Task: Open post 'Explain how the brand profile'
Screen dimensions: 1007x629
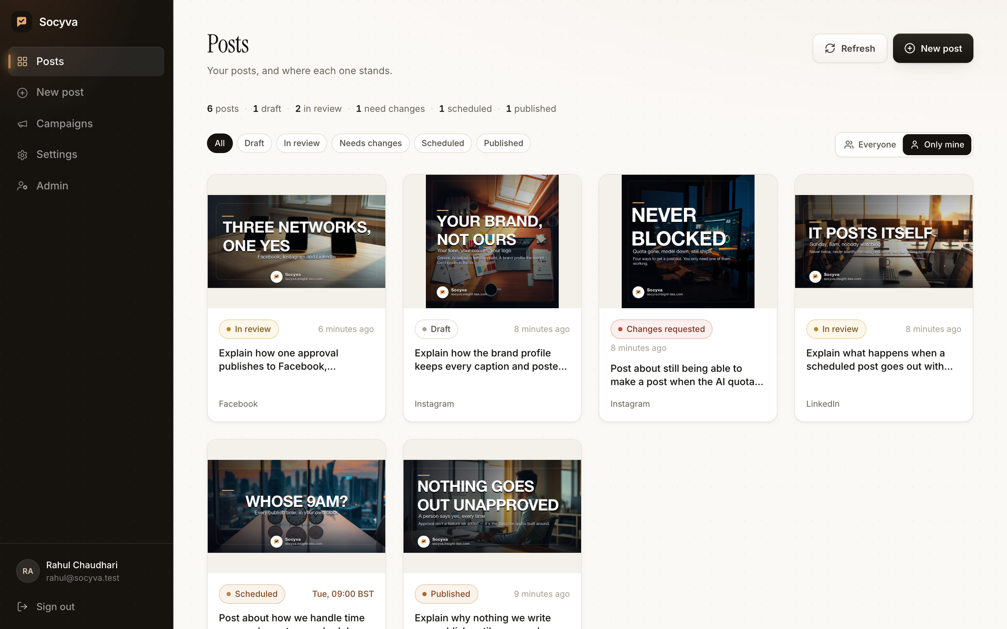Action: click(490, 360)
